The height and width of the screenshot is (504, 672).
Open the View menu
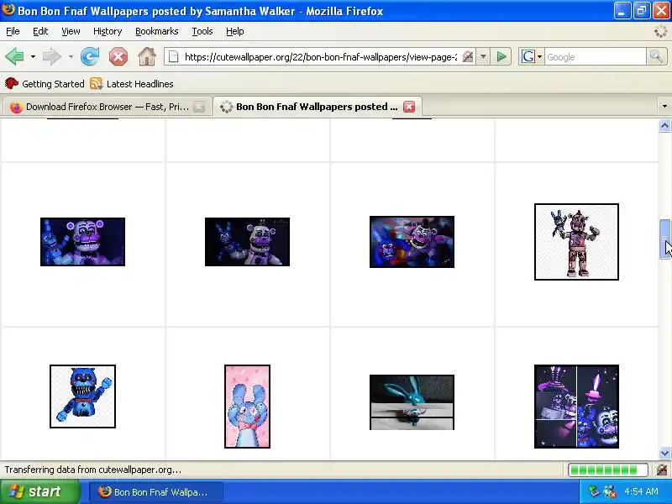71,31
